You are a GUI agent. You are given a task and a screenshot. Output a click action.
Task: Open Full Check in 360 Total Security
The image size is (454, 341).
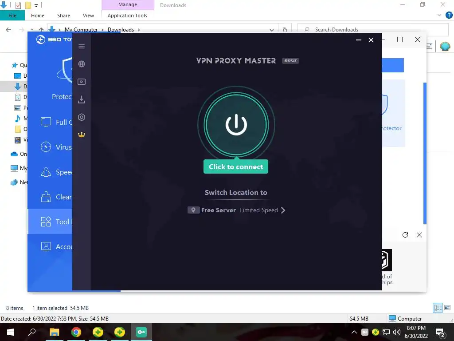click(50, 123)
